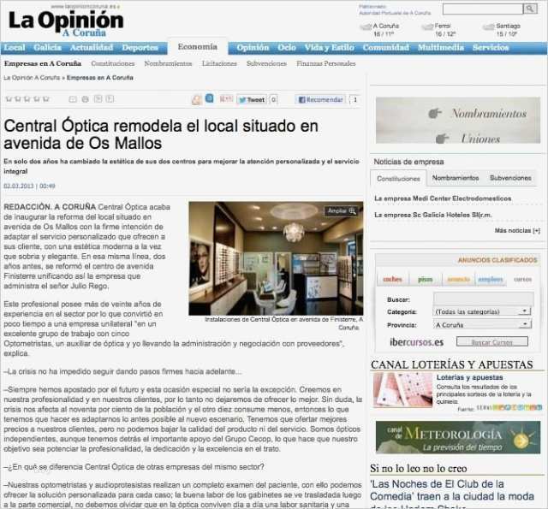Select Constituciones tab in Noticias de empresa

tap(398, 179)
